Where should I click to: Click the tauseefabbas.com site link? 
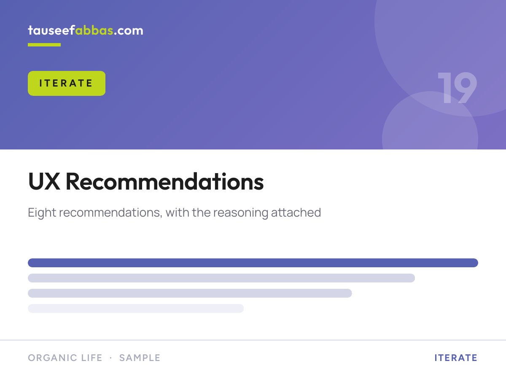[x=86, y=30]
